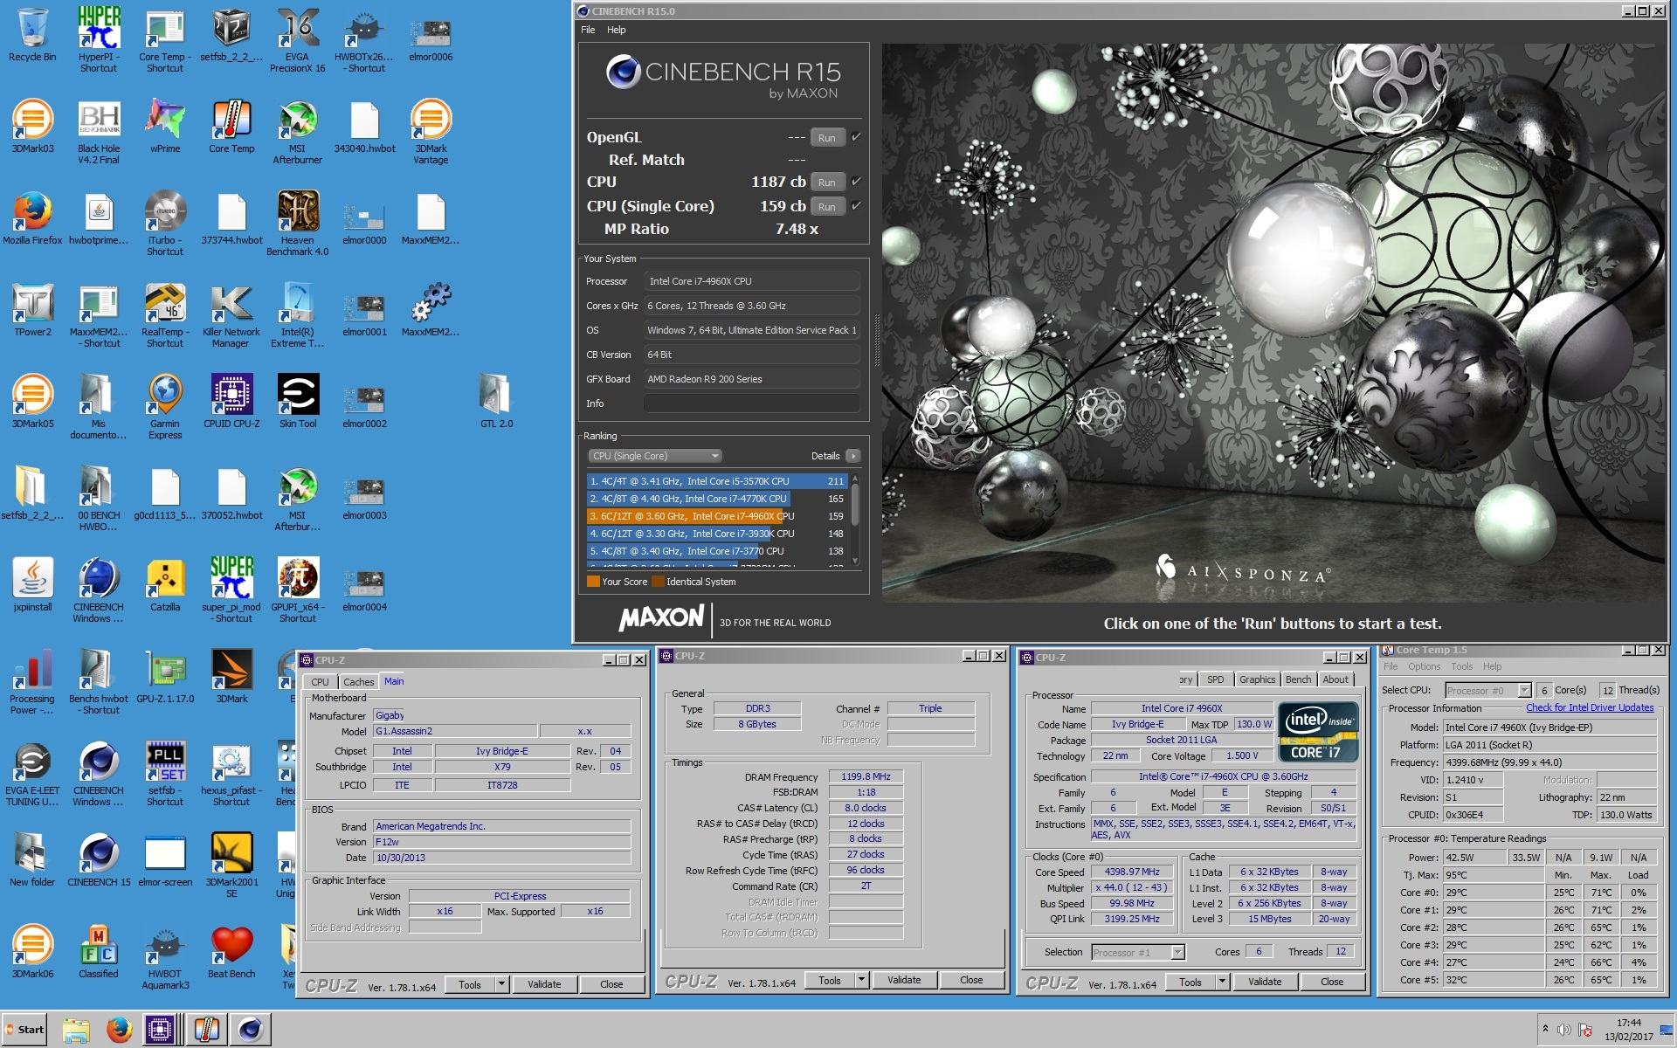Screen dimensions: 1677x1048
Task: Click the Cinebench icon in the taskbar
Action: tap(251, 1030)
